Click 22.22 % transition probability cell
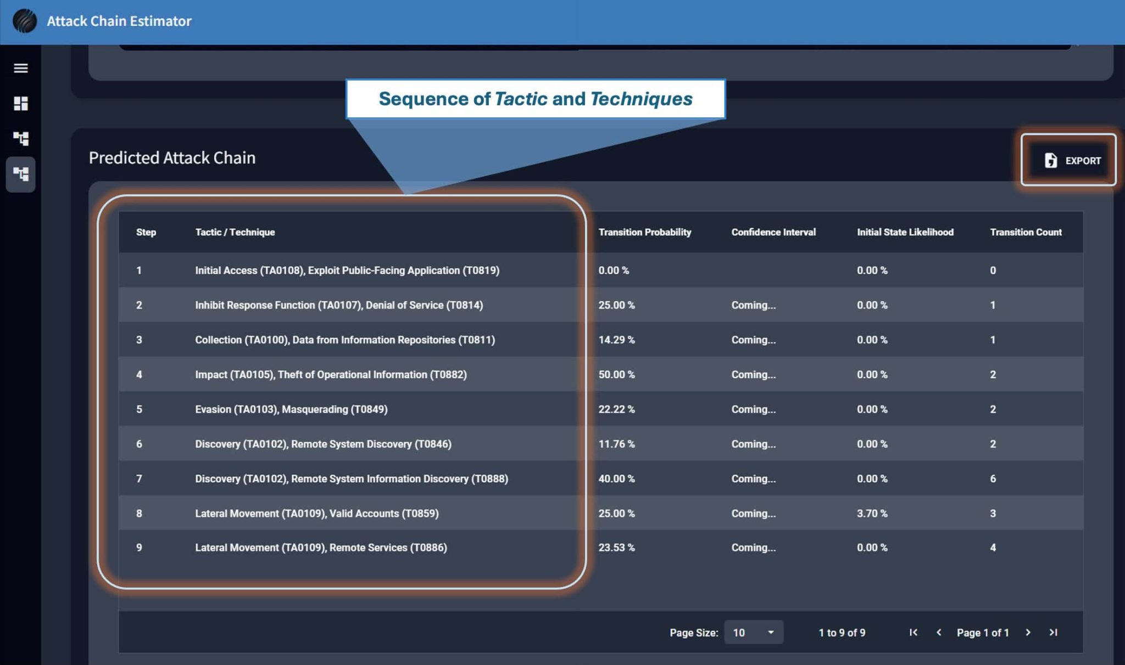The image size is (1125, 665). 616,409
